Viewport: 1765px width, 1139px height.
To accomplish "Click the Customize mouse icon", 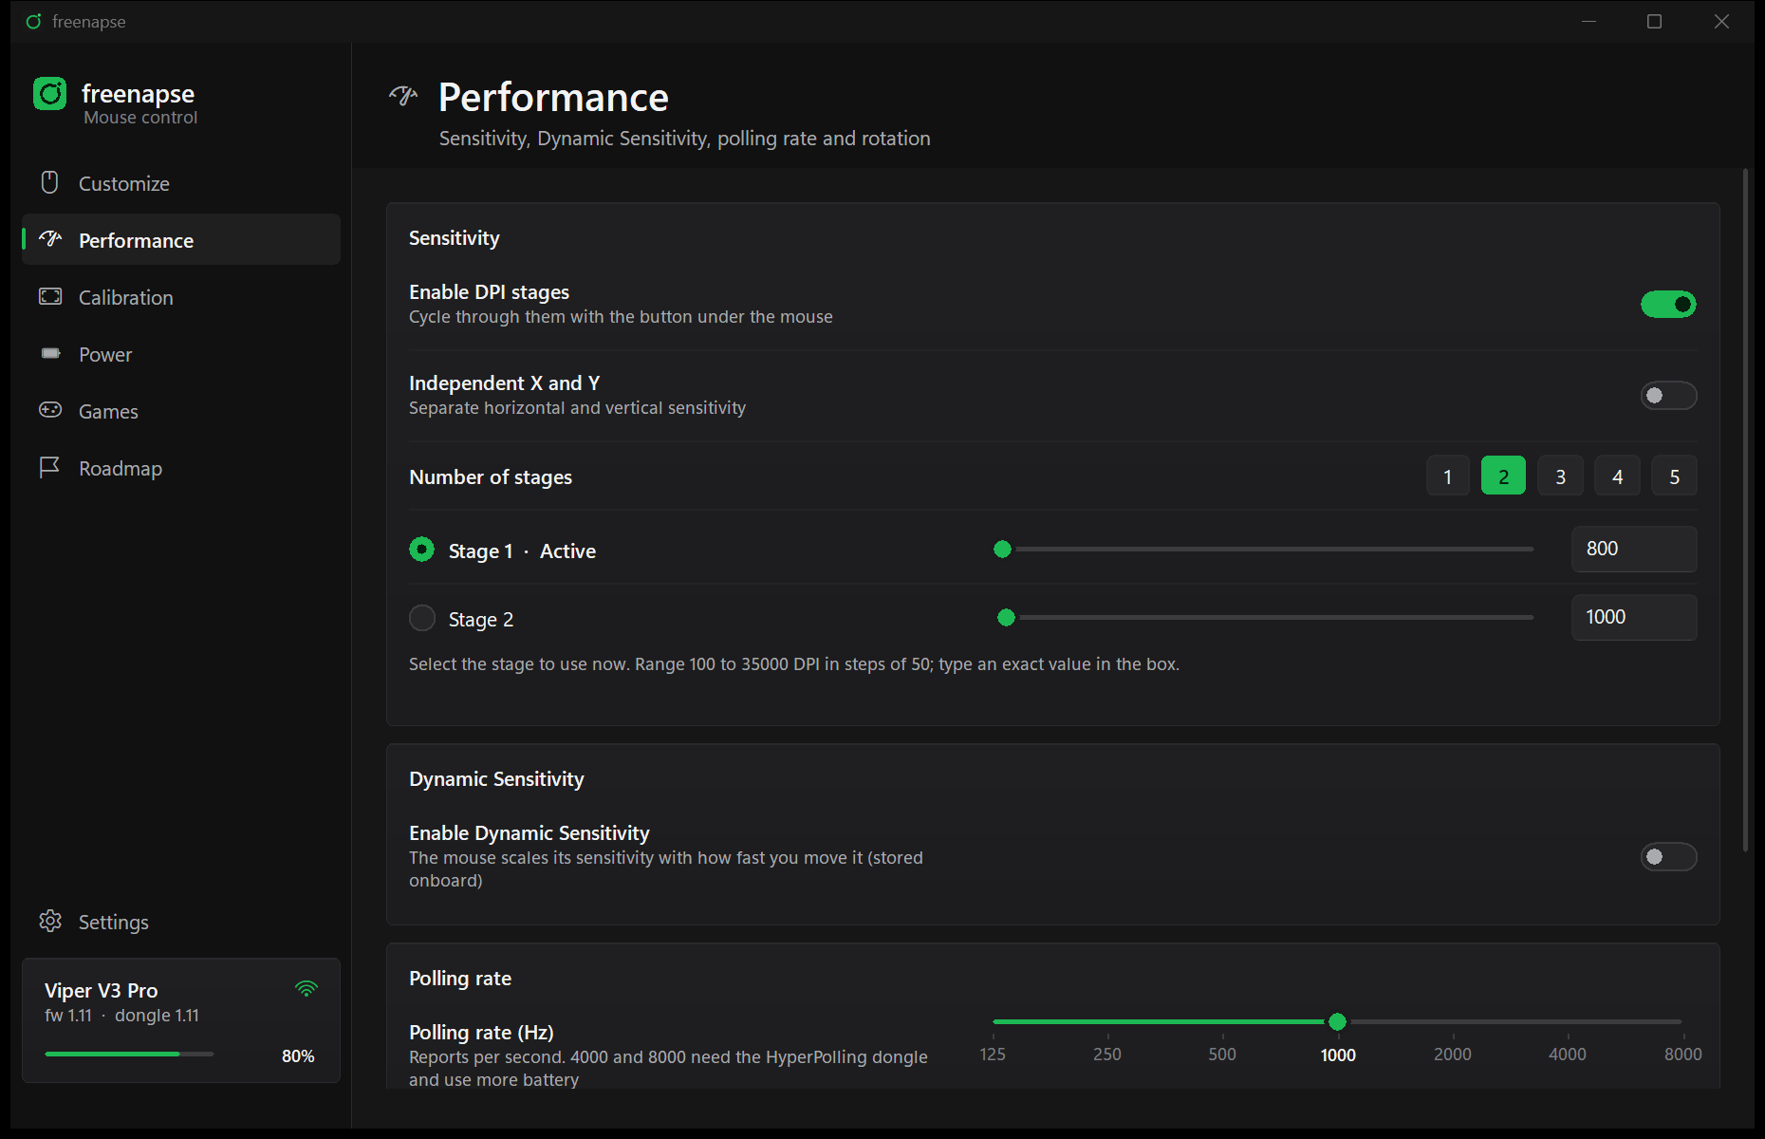I will coord(50,182).
